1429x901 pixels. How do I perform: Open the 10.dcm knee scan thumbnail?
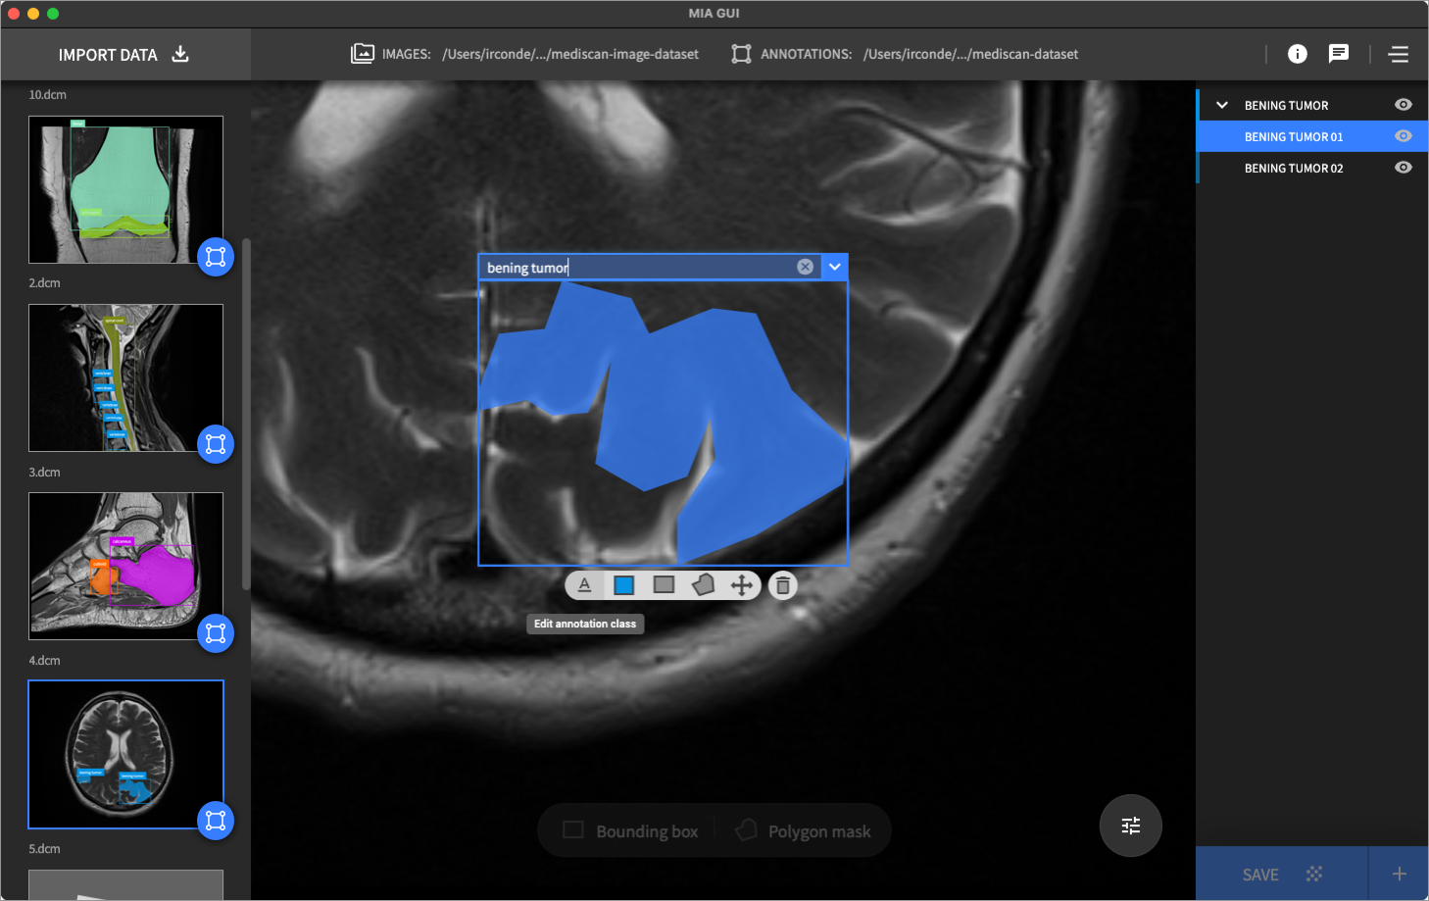tap(125, 189)
